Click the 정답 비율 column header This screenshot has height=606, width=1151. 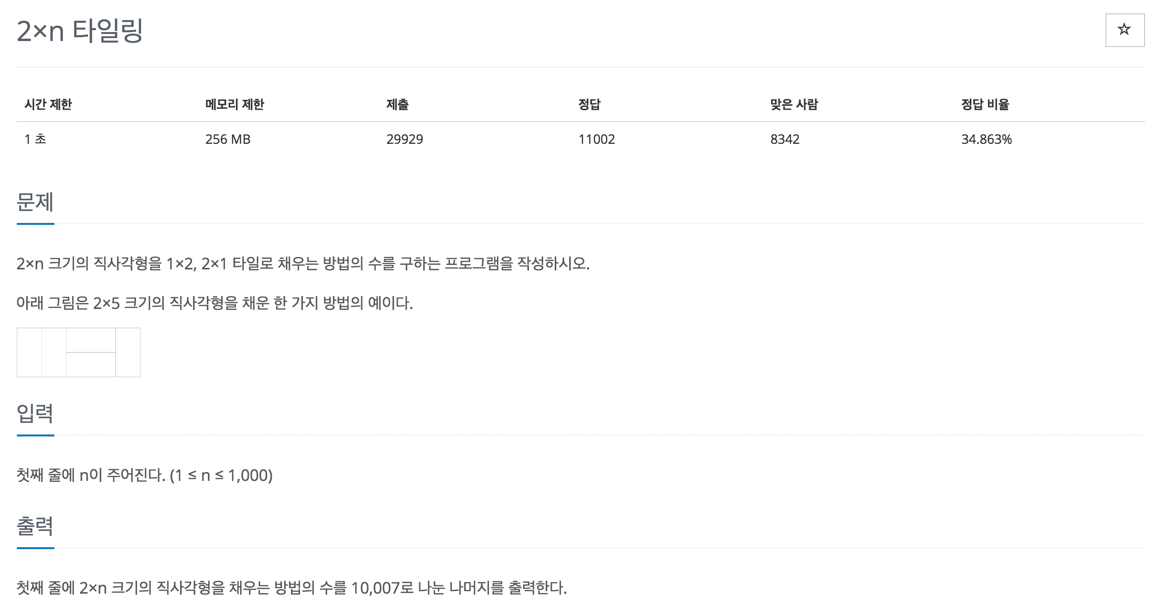pos(985,104)
